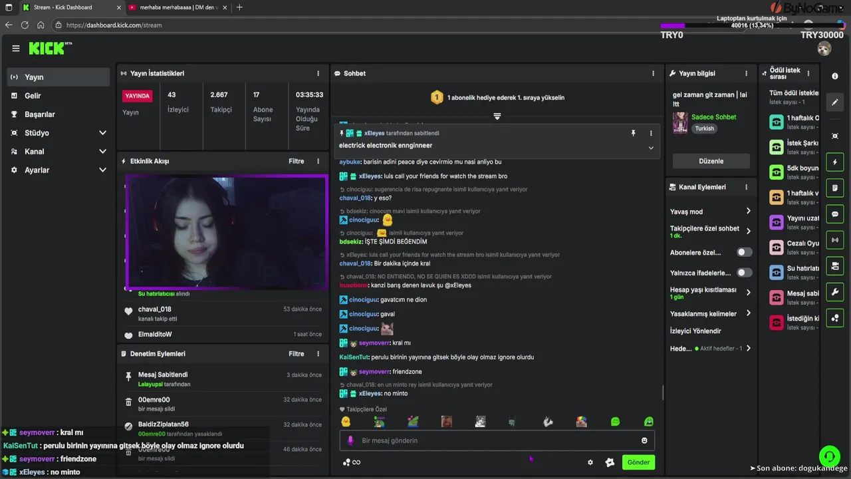851x479 pixels.
Task: Click the splat icon beside Gönder
Action: pos(610,462)
